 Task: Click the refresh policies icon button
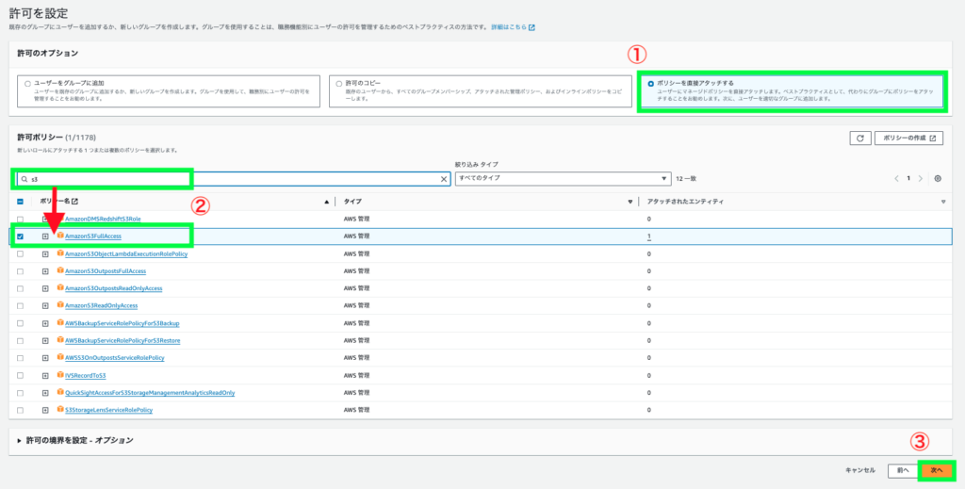859,138
